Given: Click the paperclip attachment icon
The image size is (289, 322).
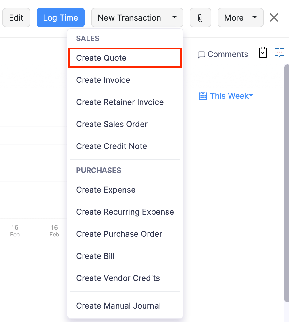Looking at the screenshot, I should click(x=200, y=18).
